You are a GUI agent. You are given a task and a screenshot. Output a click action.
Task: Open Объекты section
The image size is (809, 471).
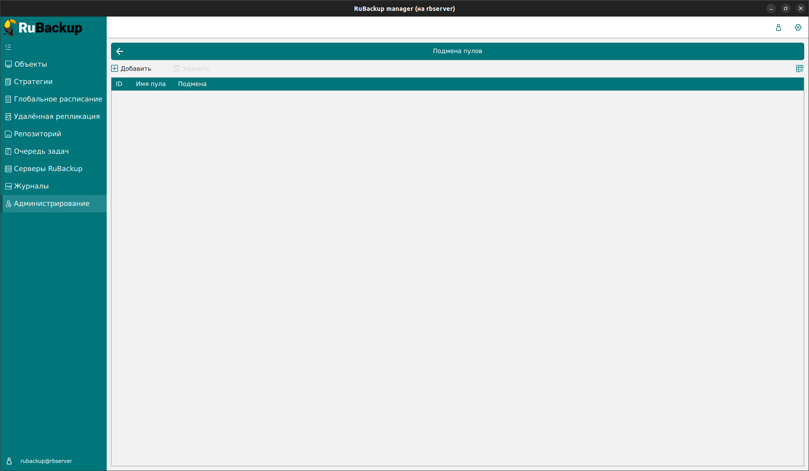coord(30,64)
